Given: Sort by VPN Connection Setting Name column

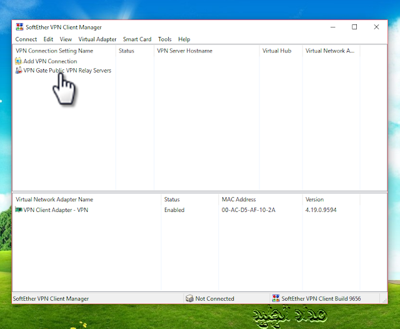Looking at the screenshot, I should pos(64,51).
